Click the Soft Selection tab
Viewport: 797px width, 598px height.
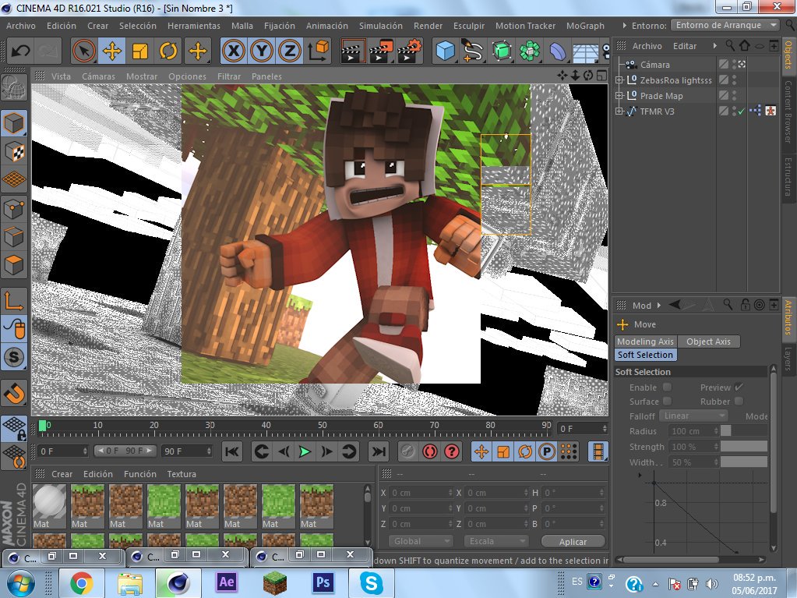coord(646,355)
